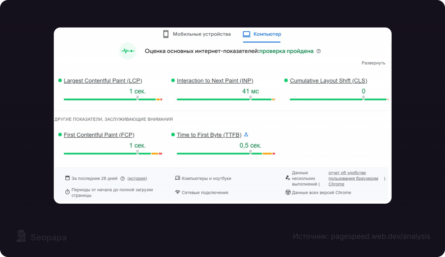445x257 pixels.
Task: Open Interaction to Next Paint (INP) link
Action: [x=215, y=81]
